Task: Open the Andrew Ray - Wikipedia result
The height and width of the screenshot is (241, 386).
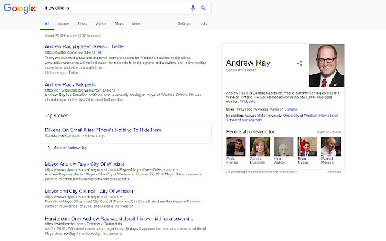Action: 71,84
